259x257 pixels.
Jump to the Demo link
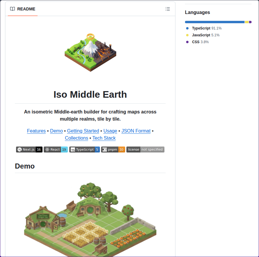[x=56, y=131]
